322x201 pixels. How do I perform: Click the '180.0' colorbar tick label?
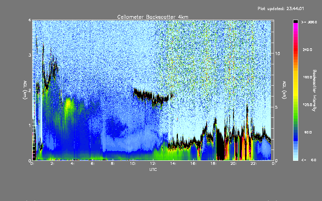click(x=308, y=77)
